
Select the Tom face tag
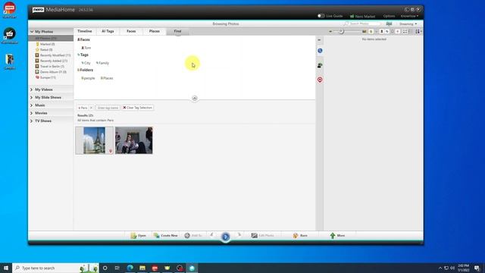(x=86, y=48)
